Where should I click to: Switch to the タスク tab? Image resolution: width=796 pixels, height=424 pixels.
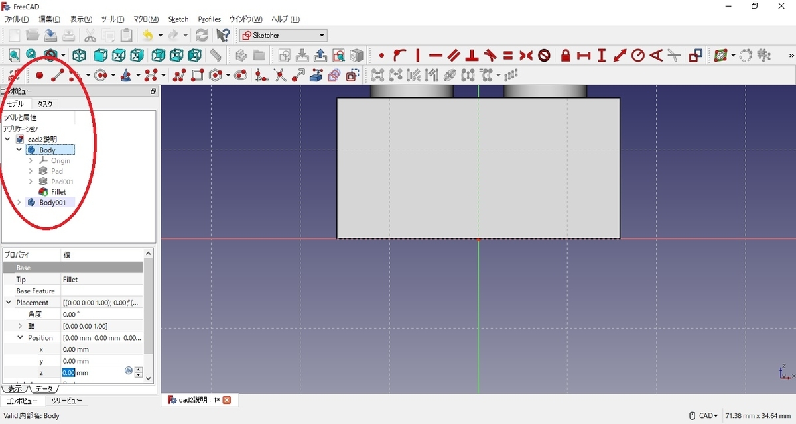click(x=45, y=104)
